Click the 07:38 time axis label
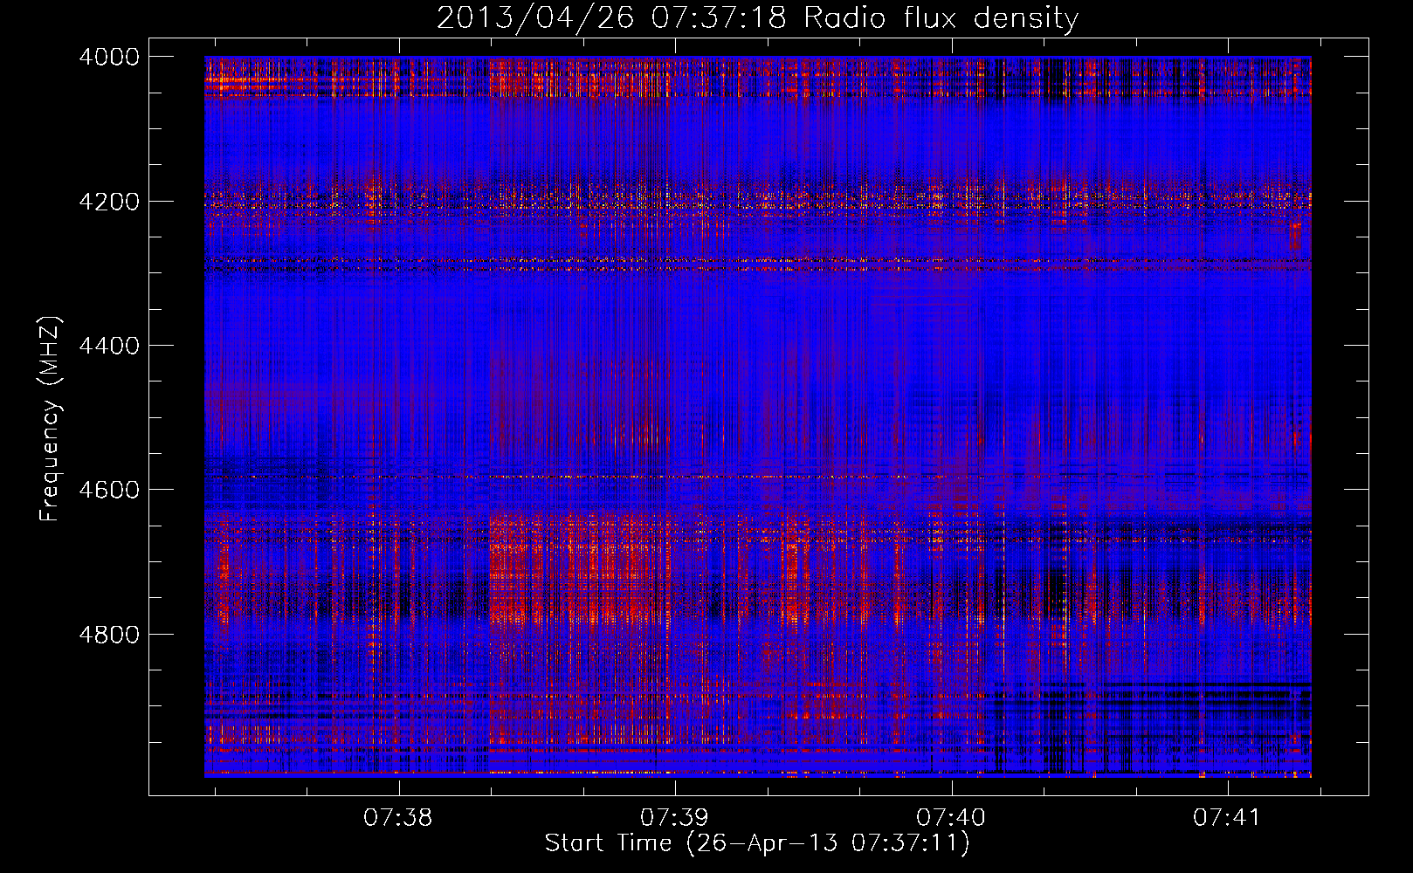The height and width of the screenshot is (873, 1413). click(x=398, y=818)
